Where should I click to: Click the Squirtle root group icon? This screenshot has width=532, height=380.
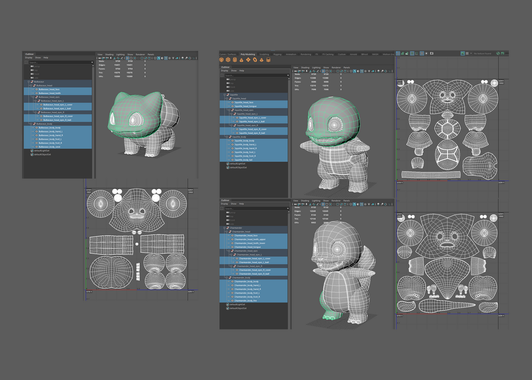[228, 95]
